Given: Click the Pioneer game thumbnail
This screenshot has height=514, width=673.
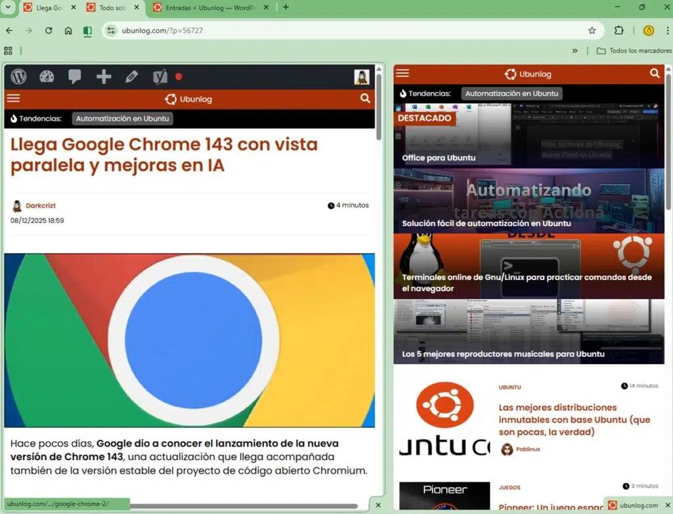Looking at the screenshot, I should click(x=445, y=496).
